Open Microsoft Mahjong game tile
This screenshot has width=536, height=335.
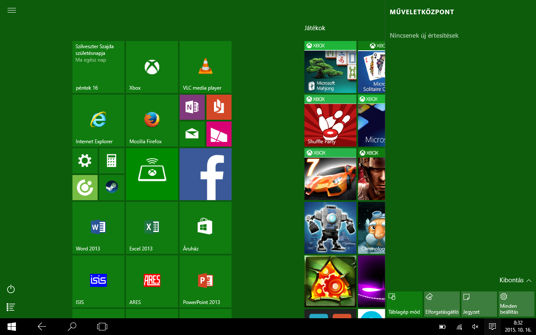[x=330, y=67]
